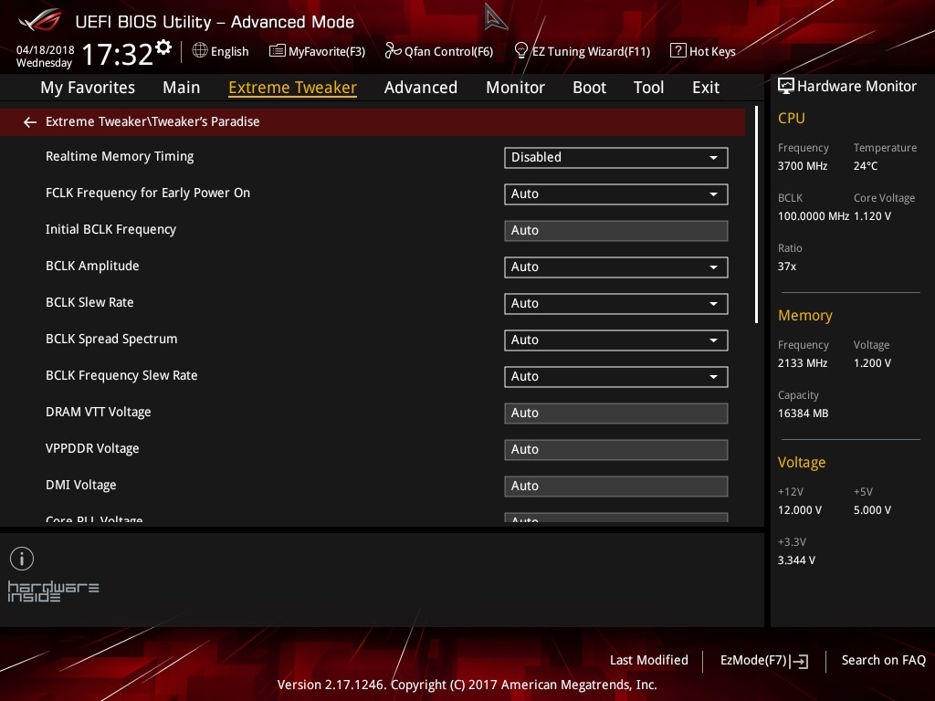Click the back arrow to Extreme Tweaker
This screenshot has width=935, height=701.
click(30, 122)
